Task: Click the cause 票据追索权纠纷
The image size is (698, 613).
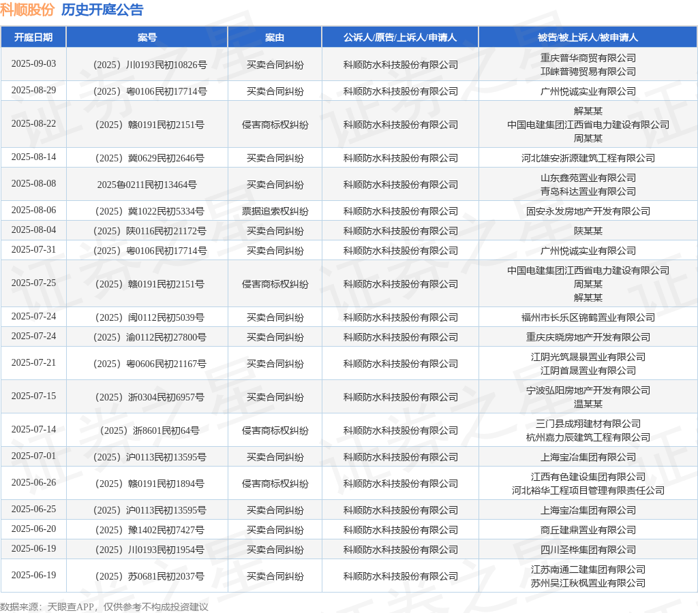Action: point(275,211)
